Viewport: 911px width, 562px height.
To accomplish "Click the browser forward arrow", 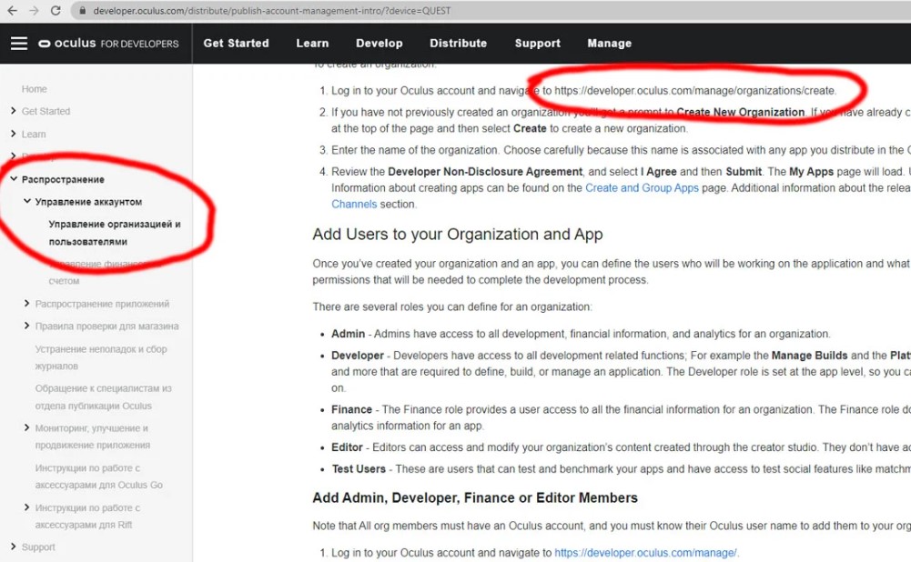I will pos(34,11).
